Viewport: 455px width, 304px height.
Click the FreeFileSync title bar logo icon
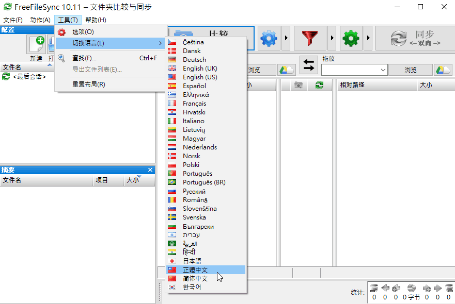7,7
